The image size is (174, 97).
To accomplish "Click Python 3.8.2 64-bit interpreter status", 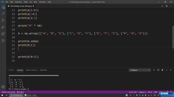I will tap(8, 92).
